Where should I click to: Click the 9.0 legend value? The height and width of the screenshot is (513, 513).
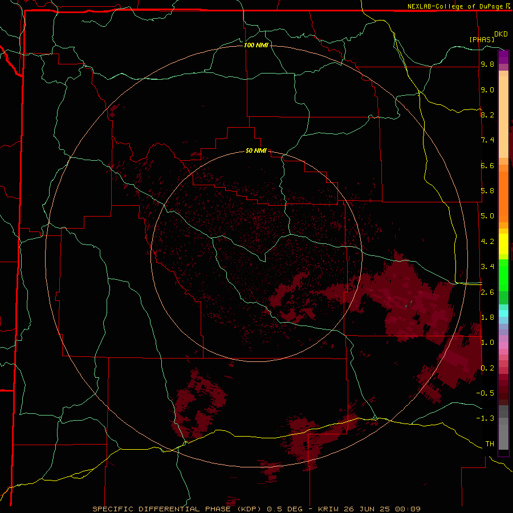pos(487,89)
